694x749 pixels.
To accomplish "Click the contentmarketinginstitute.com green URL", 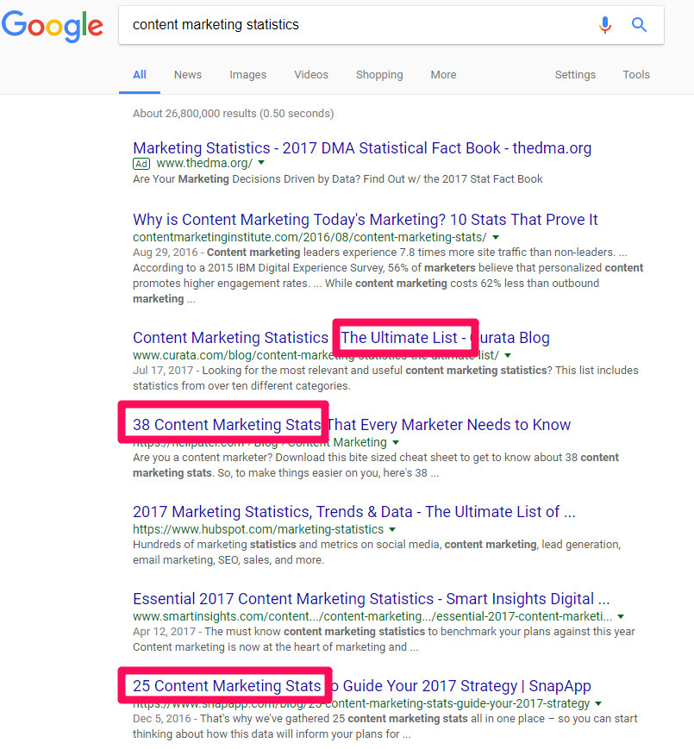I will click(309, 237).
